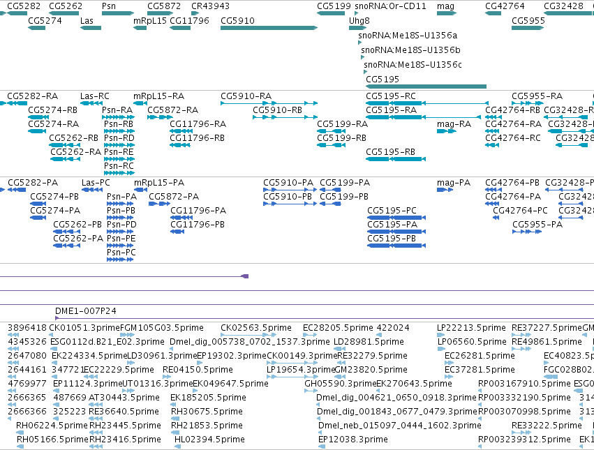Click snoRNA:Me18S-U1356b label
The height and width of the screenshot is (450, 594).
point(410,50)
